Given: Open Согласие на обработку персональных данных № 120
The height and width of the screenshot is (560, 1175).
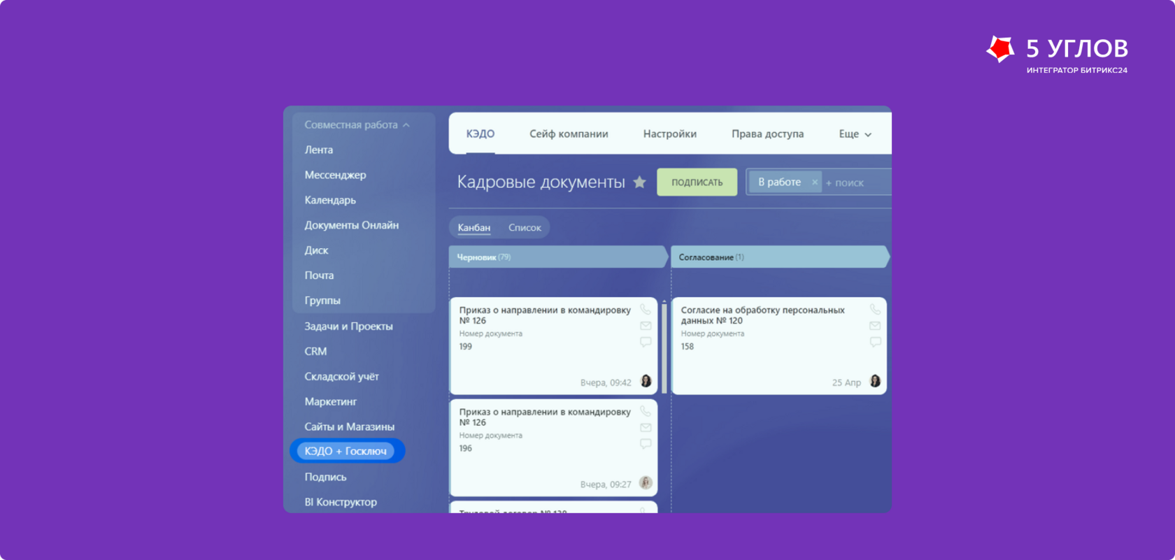Looking at the screenshot, I should click(x=779, y=346).
